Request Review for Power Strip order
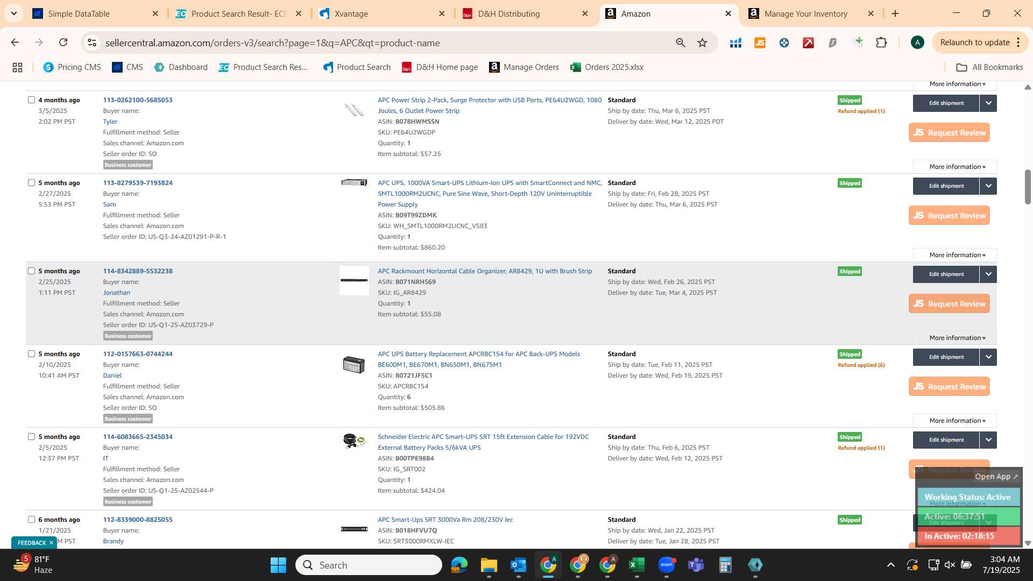Image resolution: width=1033 pixels, height=581 pixels. pyautogui.click(x=949, y=133)
